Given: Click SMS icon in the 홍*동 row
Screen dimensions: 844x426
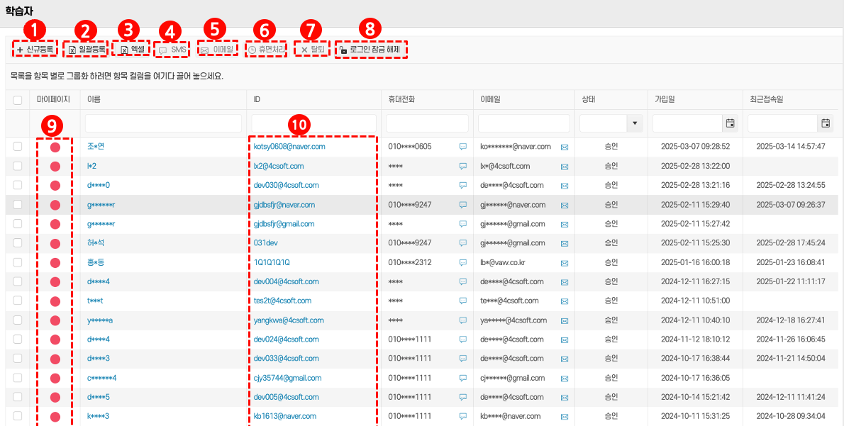Looking at the screenshot, I should (x=463, y=262).
